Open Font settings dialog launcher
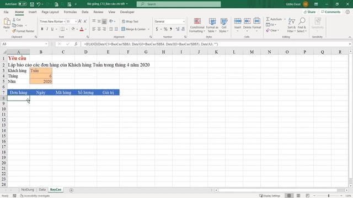353x198 pixels. [x=88, y=37]
